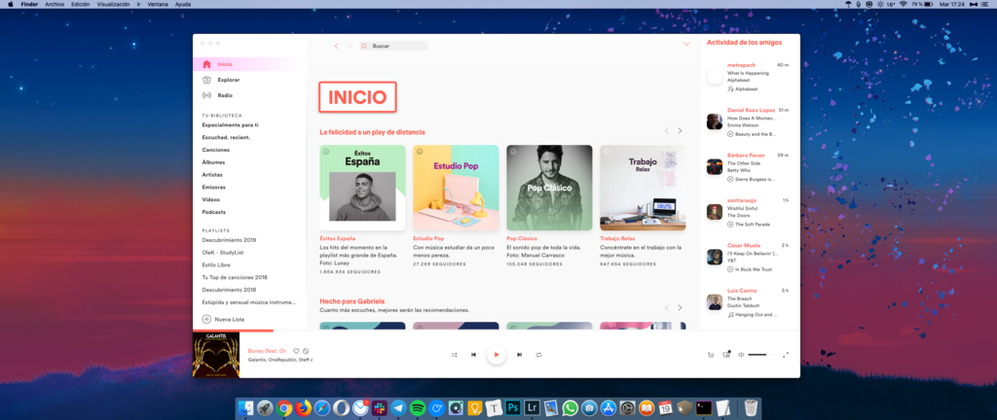Open the Visualización menu in menu bar
997x420 pixels.
(113, 4)
